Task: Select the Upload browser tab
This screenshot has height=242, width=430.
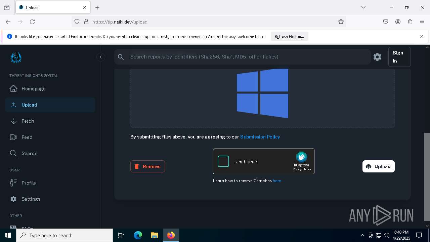Action: pyautogui.click(x=53, y=7)
